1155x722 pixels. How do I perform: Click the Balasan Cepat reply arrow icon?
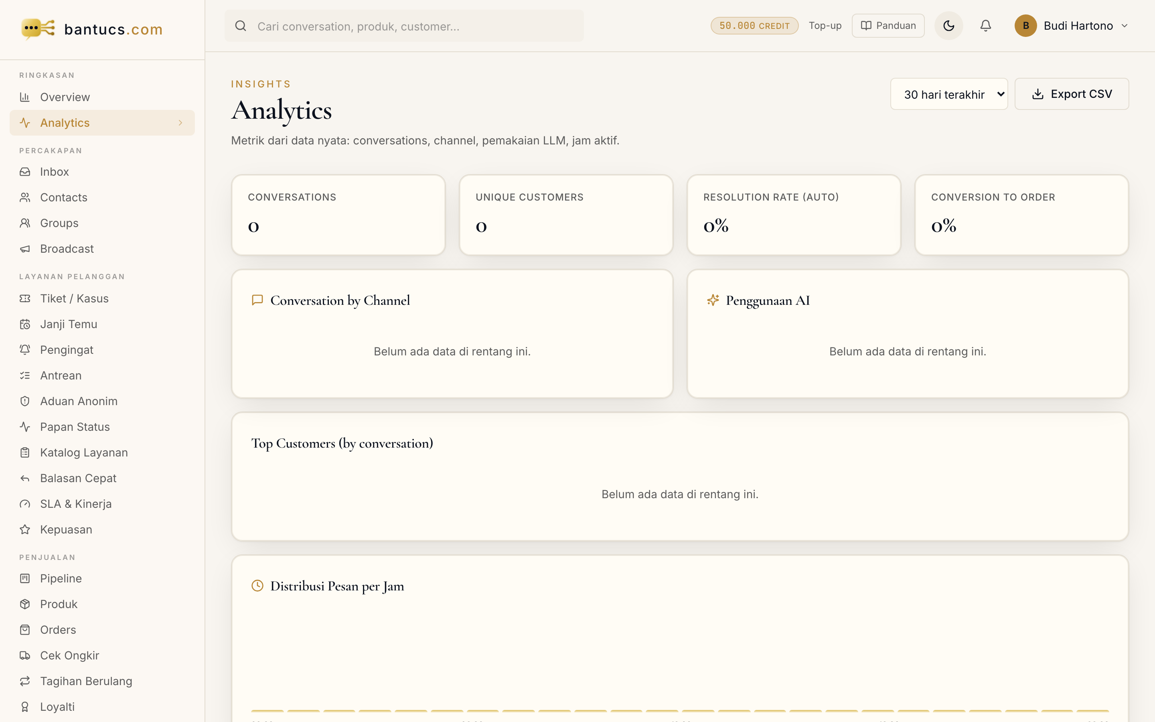25,479
